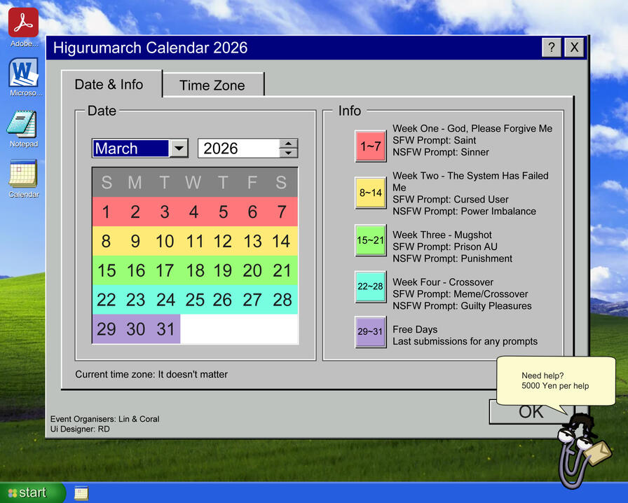628x503 pixels.
Task: Click the purple 29~31 free days swatch
Action: tap(370, 332)
